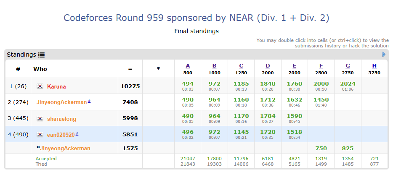This screenshot has width=393, height=172.
Task: Click Karuna's problem G cell 2024
Action: [348, 86]
